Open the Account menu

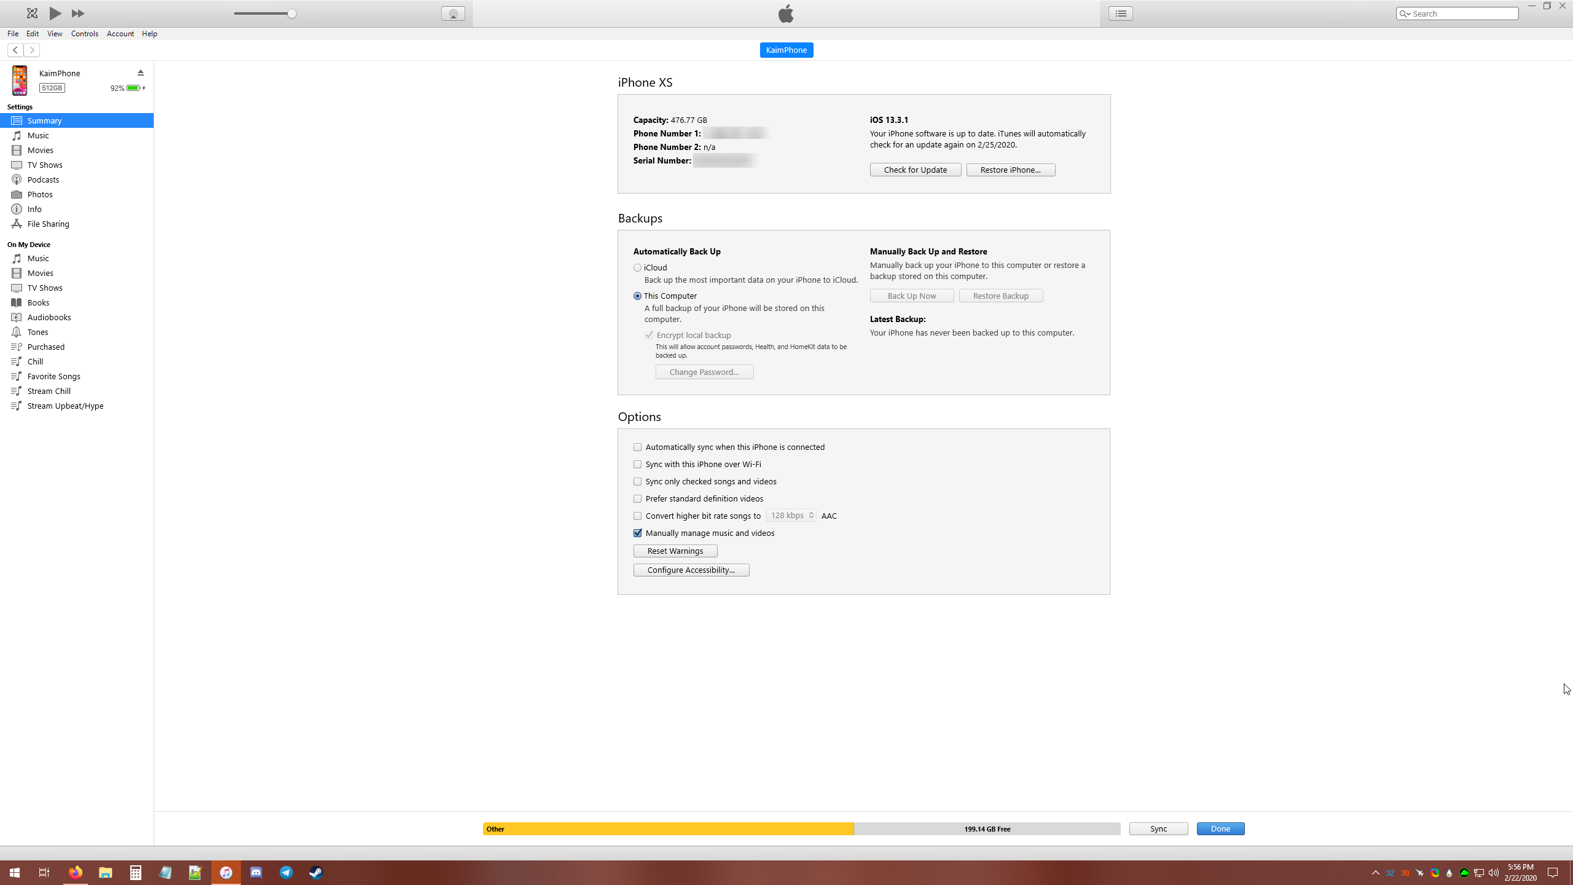pyautogui.click(x=120, y=34)
